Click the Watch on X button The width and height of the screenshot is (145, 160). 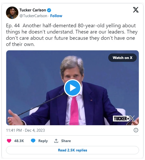pos(122,58)
